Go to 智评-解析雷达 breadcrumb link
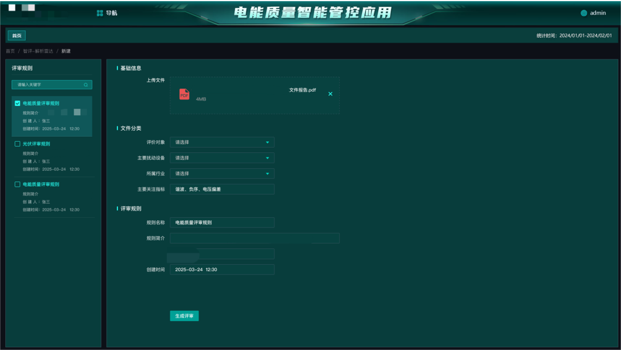Image resolution: width=621 pixels, height=350 pixels. [38, 51]
